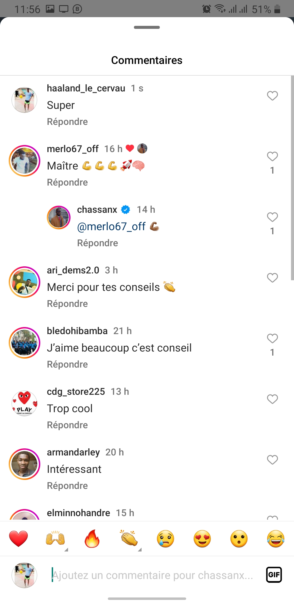
Task: Open the GIF picker
Action: coord(274,575)
